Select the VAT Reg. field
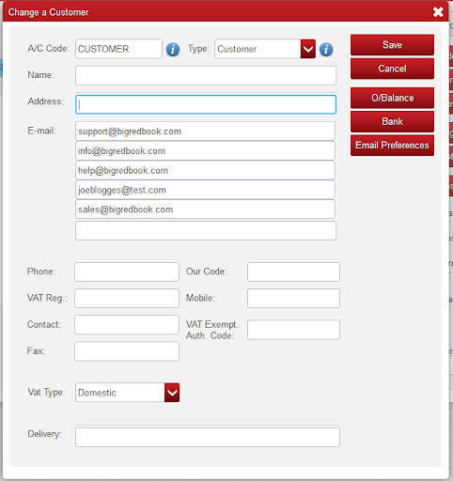The width and height of the screenshot is (453, 481). pos(127,298)
